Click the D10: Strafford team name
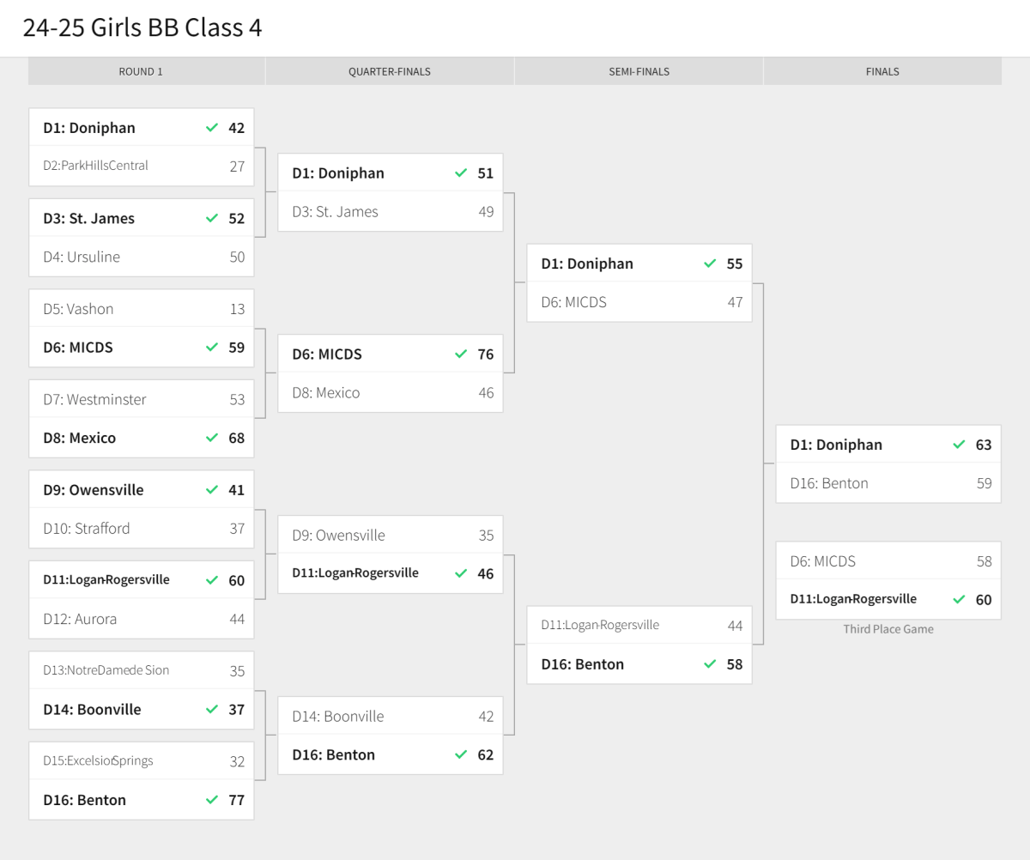The image size is (1030, 860). (87, 529)
